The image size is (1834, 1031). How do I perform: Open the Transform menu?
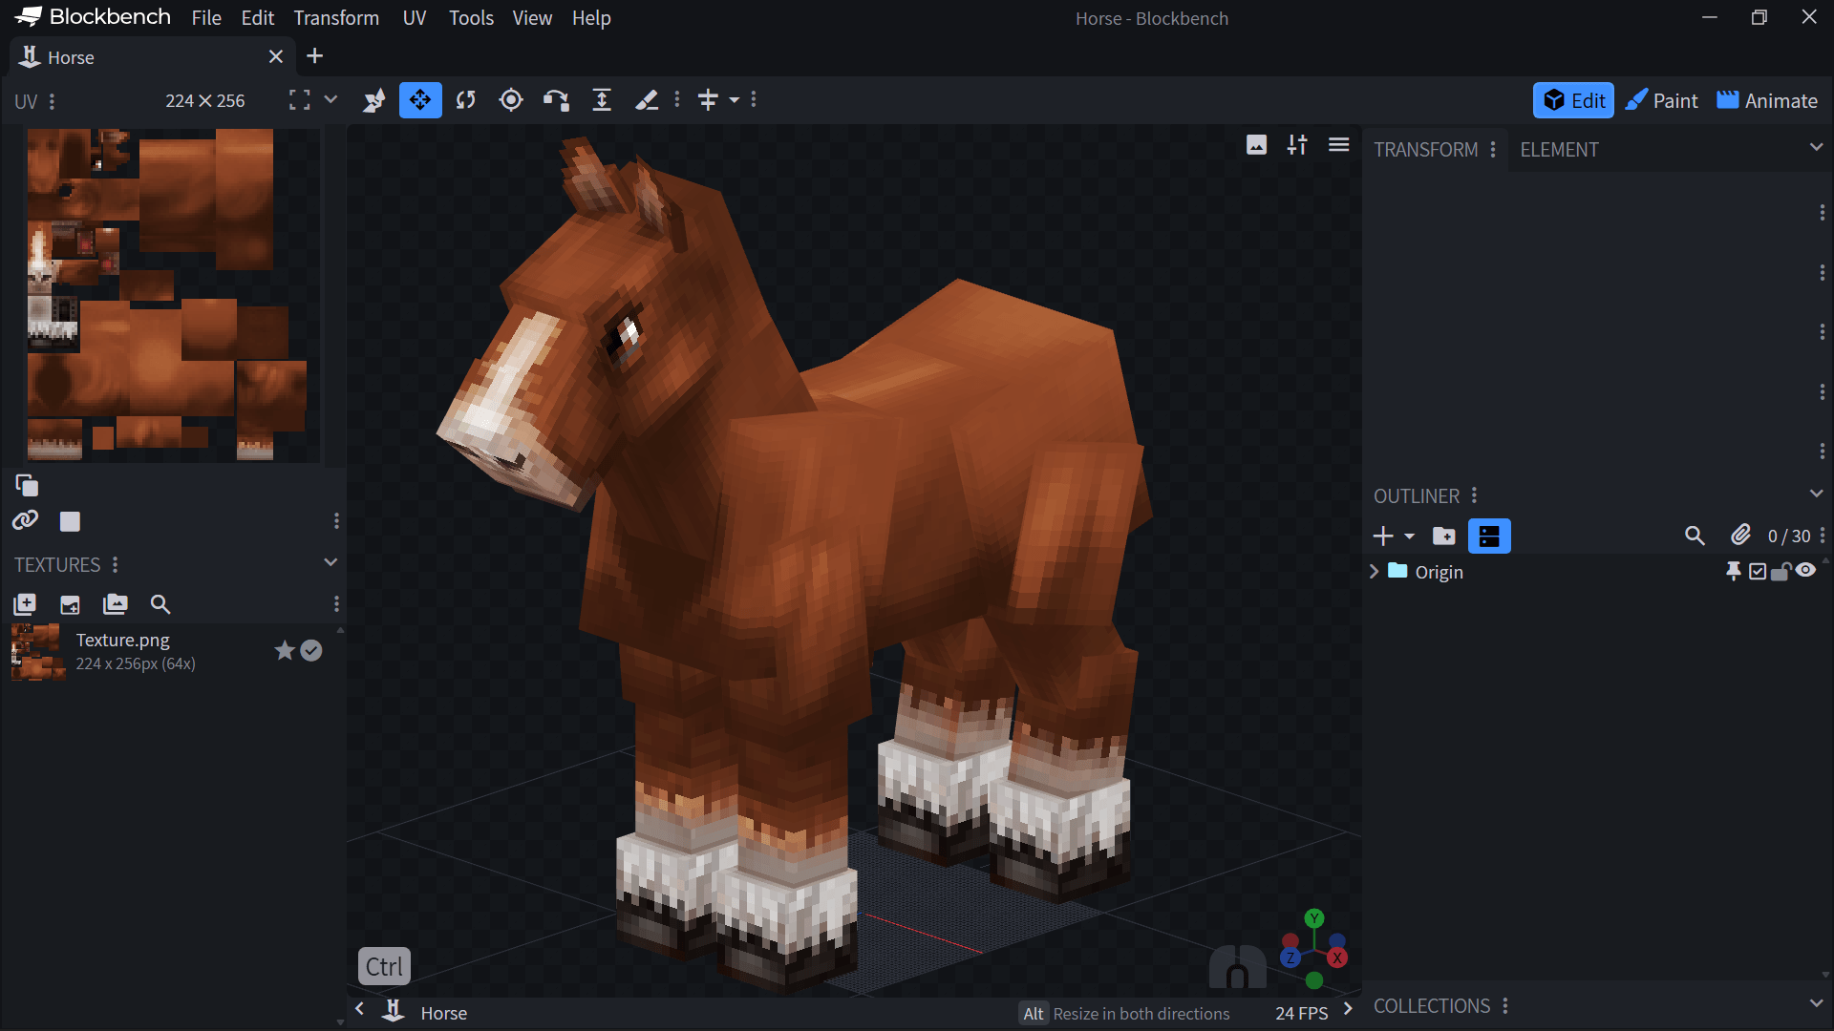click(x=337, y=18)
